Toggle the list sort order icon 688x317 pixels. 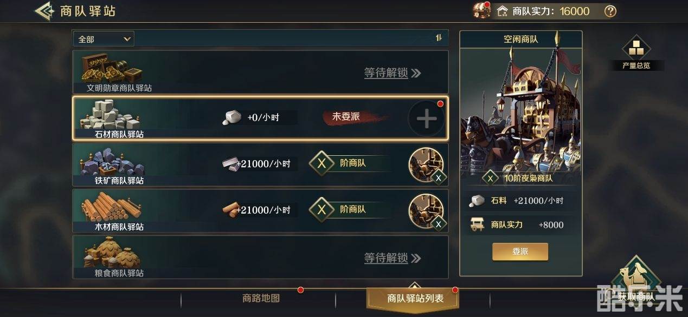pos(439,38)
